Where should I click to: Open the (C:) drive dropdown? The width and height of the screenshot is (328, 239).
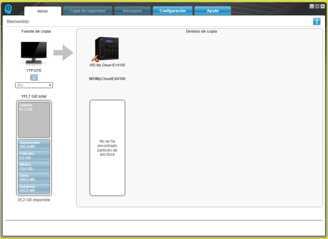point(34,85)
